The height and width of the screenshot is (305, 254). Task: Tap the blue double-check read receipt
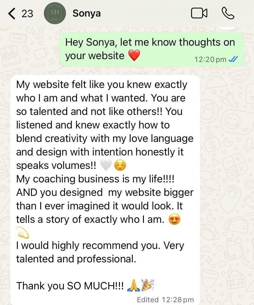[x=233, y=59]
